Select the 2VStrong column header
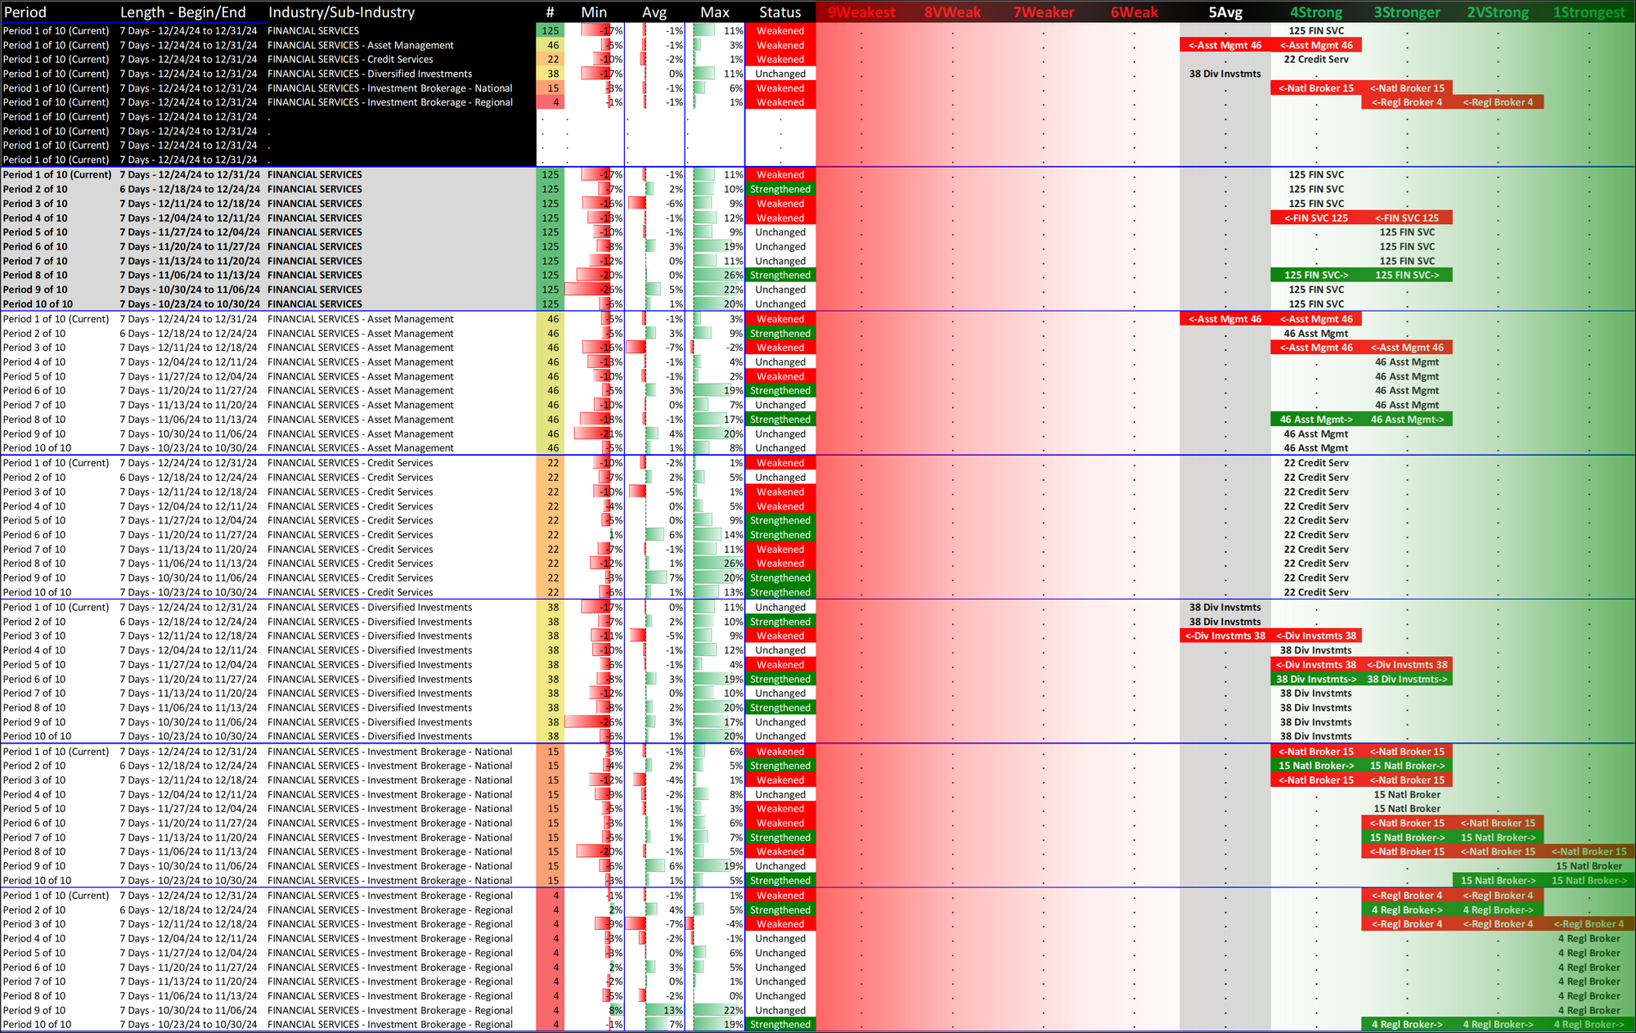The image size is (1636, 1033). [x=1498, y=12]
